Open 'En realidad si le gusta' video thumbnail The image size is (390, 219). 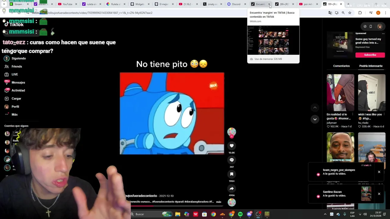(x=340, y=93)
